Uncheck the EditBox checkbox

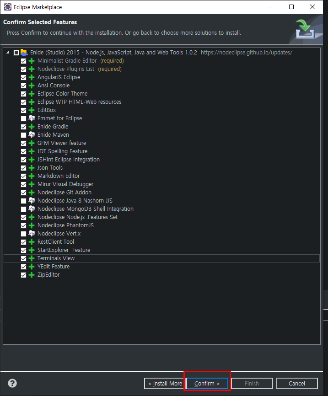point(23,110)
